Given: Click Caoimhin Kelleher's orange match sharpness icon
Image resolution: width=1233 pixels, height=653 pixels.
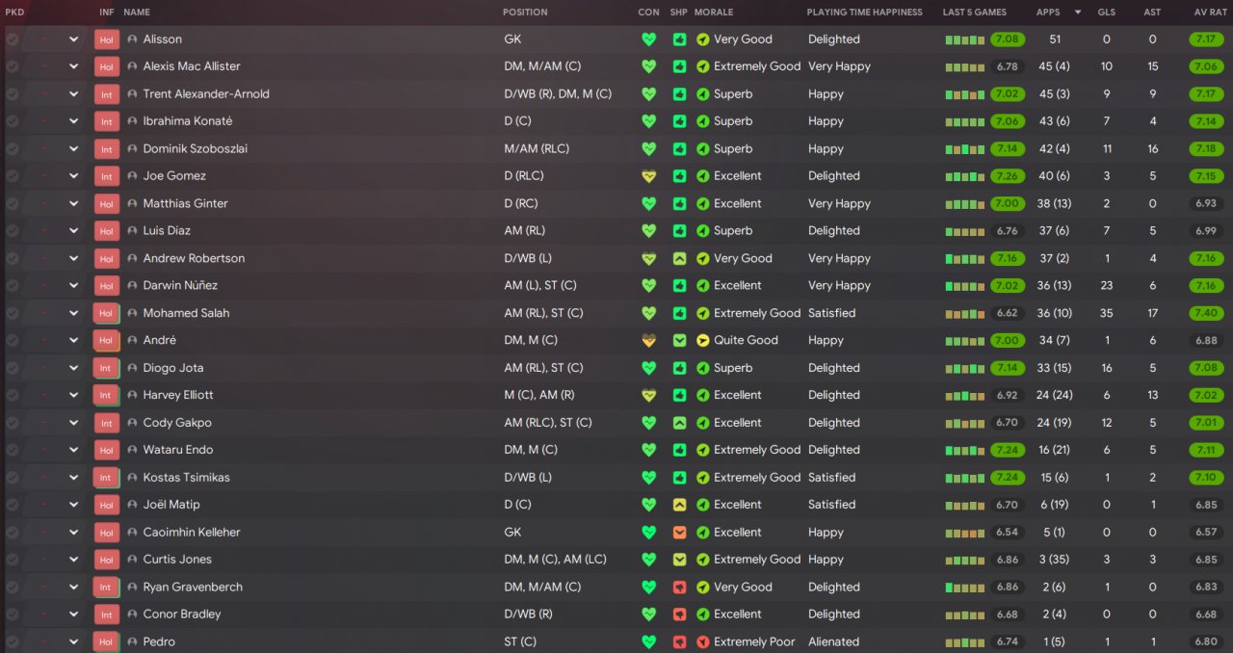Looking at the screenshot, I should (x=679, y=532).
